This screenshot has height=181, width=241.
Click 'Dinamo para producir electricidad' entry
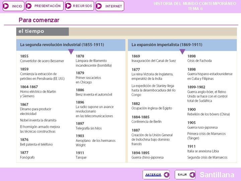36,111
